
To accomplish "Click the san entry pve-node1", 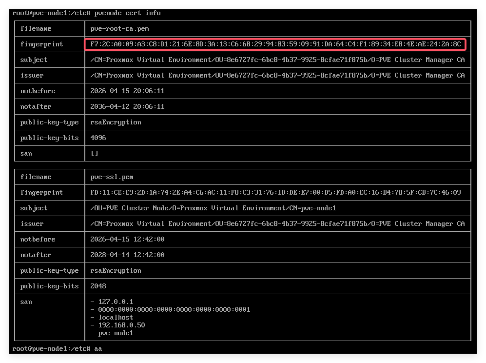I will 116,333.
